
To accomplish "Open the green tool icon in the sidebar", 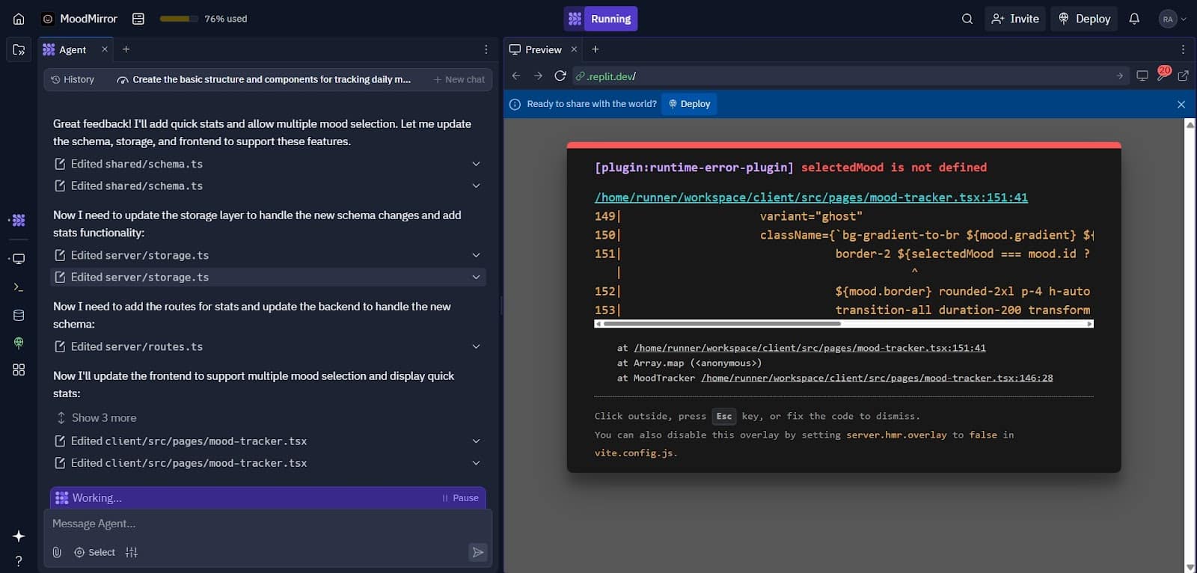I will click(x=19, y=343).
